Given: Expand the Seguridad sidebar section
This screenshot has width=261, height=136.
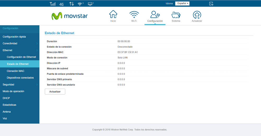Looking at the screenshot, I should (20, 85).
